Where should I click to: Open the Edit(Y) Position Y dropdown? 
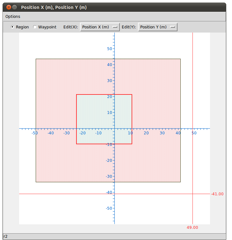[158, 27]
